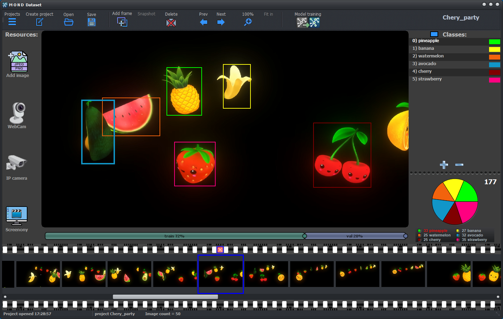Click the train/val split slider handle
The height and width of the screenshot is (319, 503).
coord(304,236)
